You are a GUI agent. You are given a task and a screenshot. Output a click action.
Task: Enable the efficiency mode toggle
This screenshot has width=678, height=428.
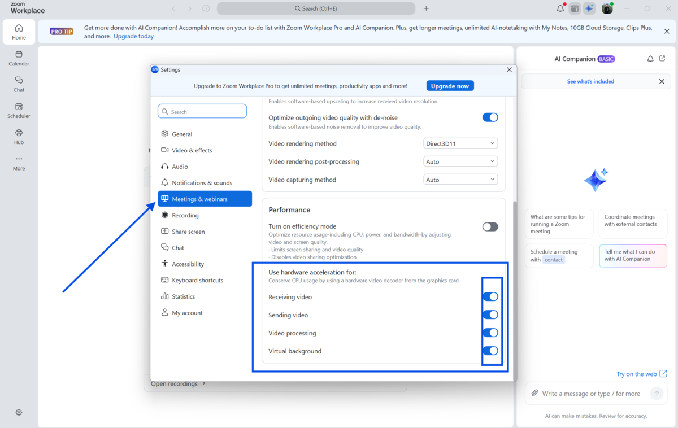(490, 227)
